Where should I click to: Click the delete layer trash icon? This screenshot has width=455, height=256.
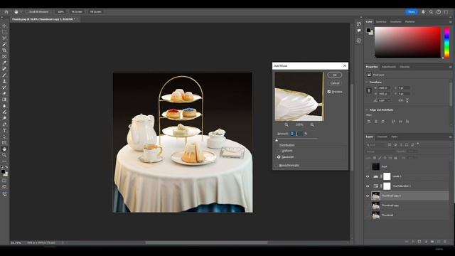click(445, 242)
